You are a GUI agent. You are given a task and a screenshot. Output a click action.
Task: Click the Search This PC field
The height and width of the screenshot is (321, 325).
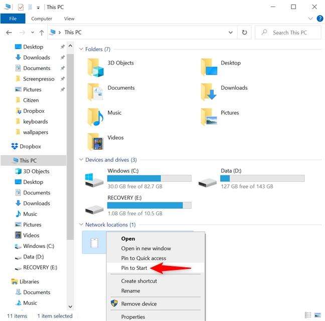pos(288,32)
